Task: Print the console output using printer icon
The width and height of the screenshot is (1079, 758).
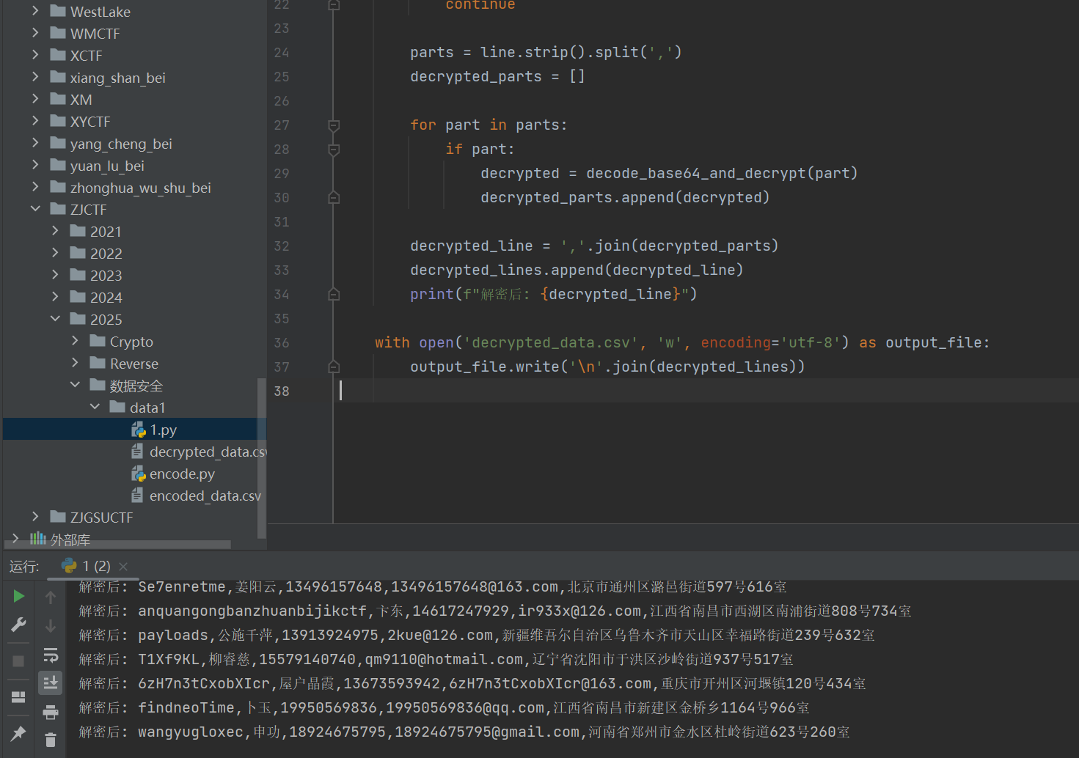Action: [51, 712]
